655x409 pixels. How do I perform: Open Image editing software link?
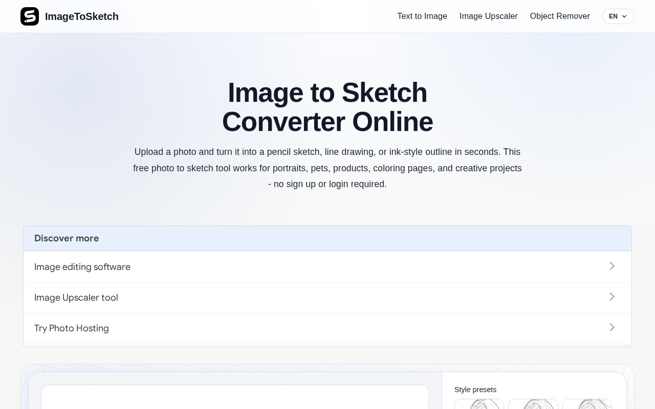pos(327,267)
